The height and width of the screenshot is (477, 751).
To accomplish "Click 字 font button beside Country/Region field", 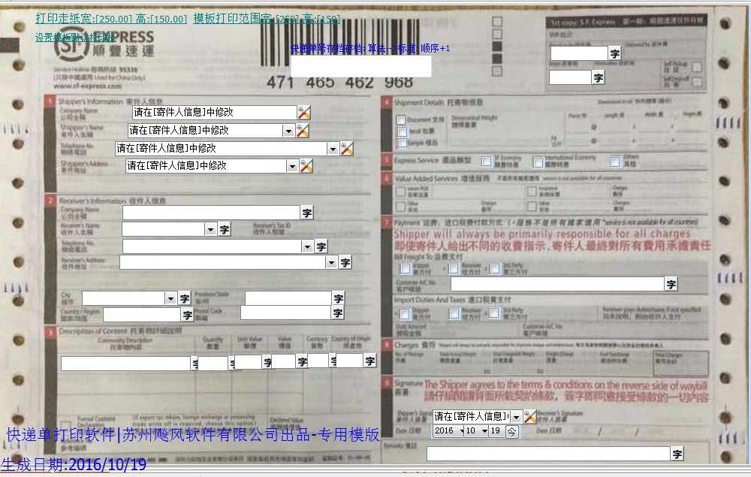I will (x=187, y=315).
